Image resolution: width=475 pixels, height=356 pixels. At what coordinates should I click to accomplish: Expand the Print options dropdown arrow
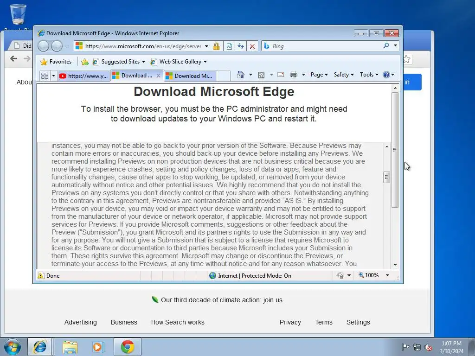(303, 75)
